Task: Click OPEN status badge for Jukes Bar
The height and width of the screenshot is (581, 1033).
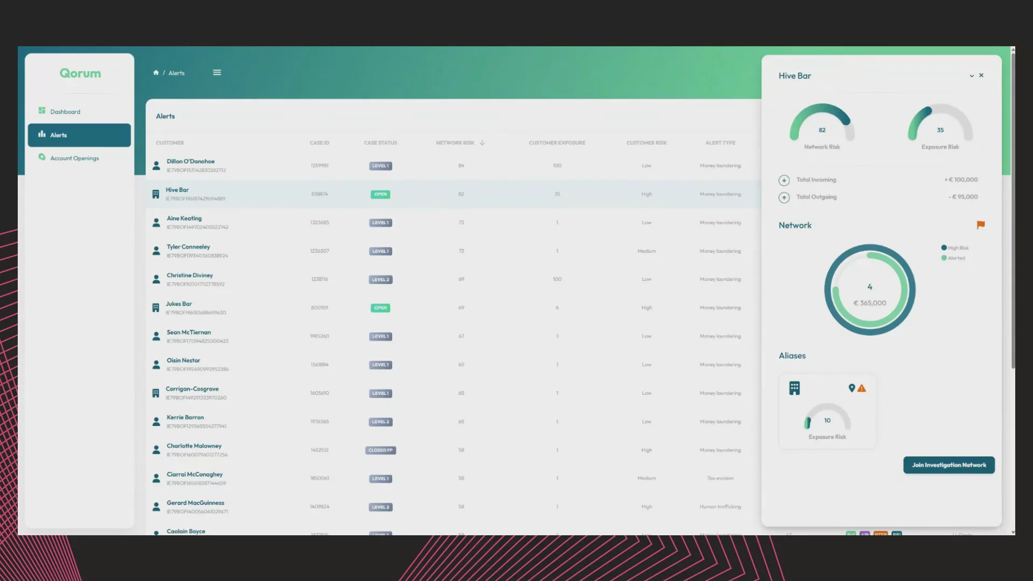Action: coord(380,308)
